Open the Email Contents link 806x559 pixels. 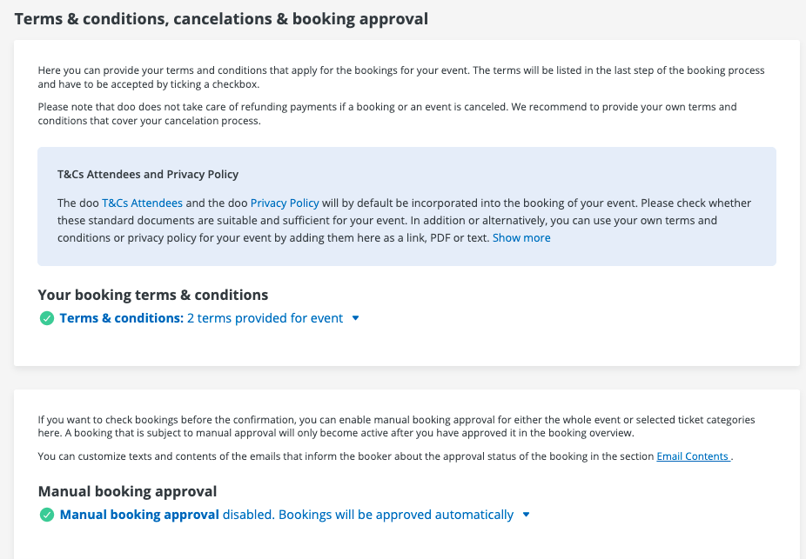[x=693, y=456]
